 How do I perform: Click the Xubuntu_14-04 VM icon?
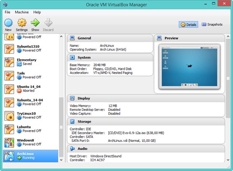(x=9, y=102)
